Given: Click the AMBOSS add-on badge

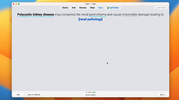Looking at the screenshot, I should (161, 8).
